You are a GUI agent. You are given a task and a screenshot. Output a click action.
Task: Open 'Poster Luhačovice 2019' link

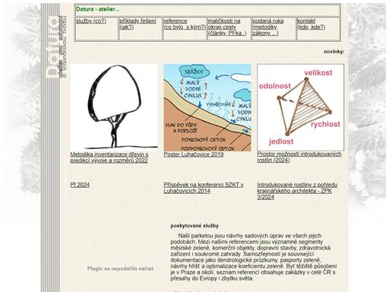tap(194, 154)
